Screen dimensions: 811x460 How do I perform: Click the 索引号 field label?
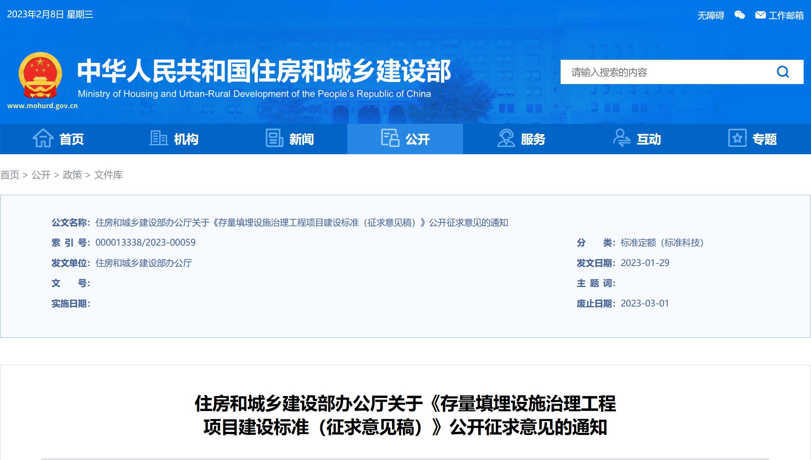pyautogui.click(x=71, y=243)
